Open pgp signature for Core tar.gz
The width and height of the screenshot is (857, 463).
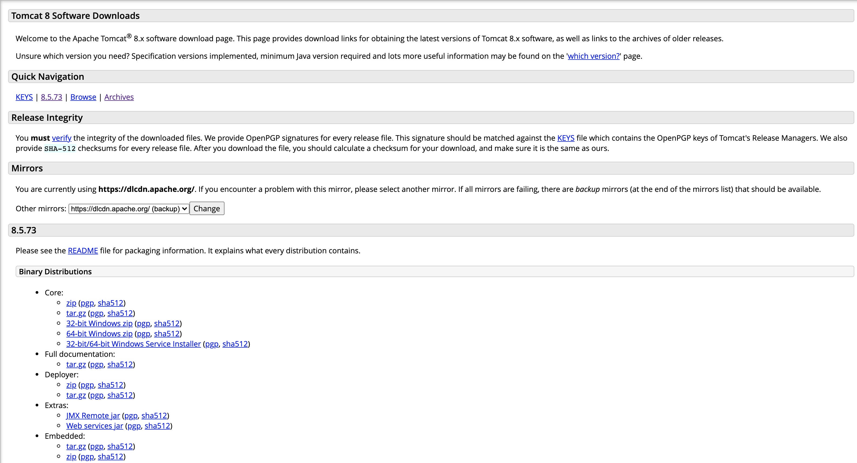tap(97, 313)
